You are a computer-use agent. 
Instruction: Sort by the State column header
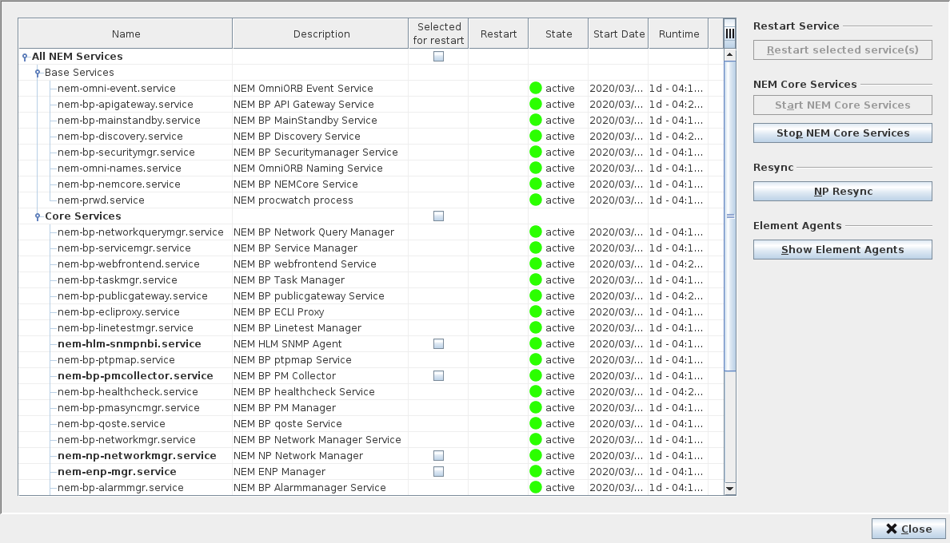558,34
